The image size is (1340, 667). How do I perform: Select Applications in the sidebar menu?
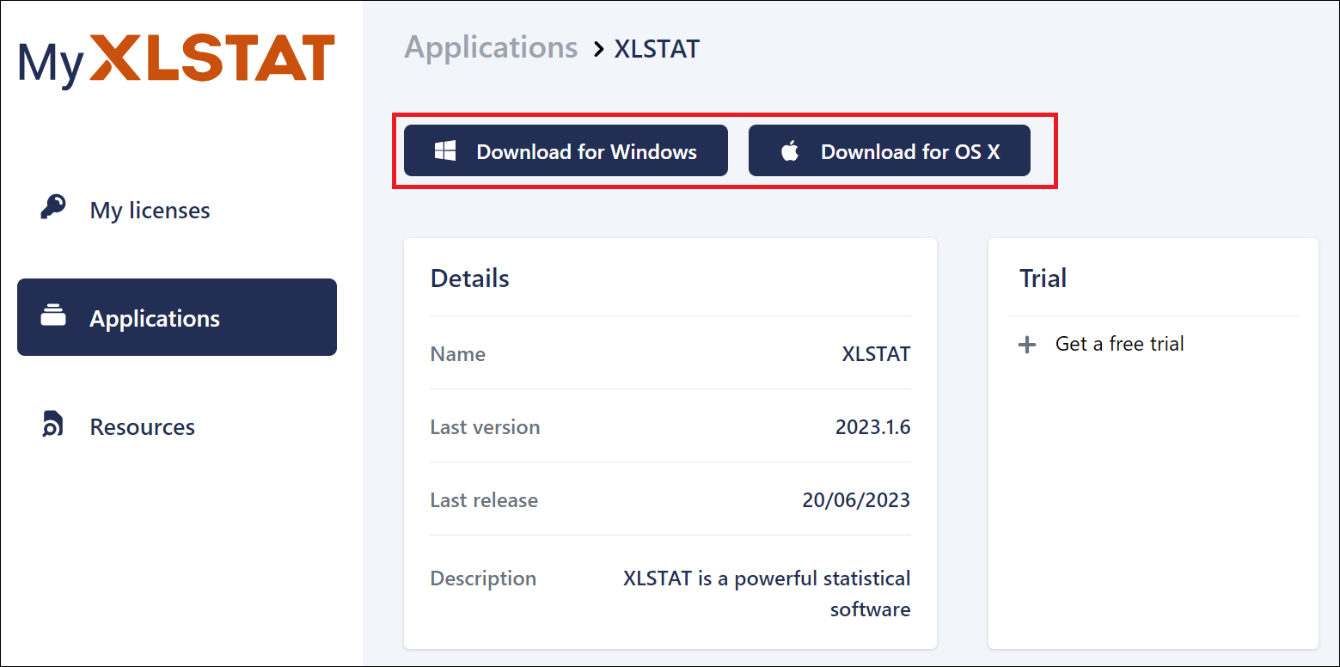[177, 317]
